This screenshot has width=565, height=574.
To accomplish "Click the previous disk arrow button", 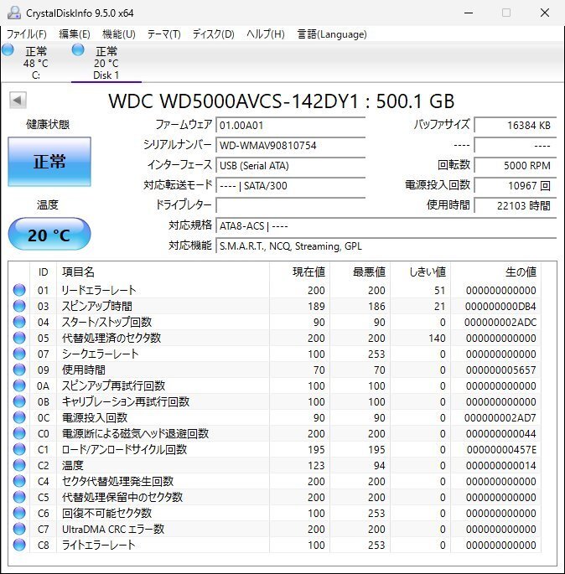I will click(x=18, y=100).
